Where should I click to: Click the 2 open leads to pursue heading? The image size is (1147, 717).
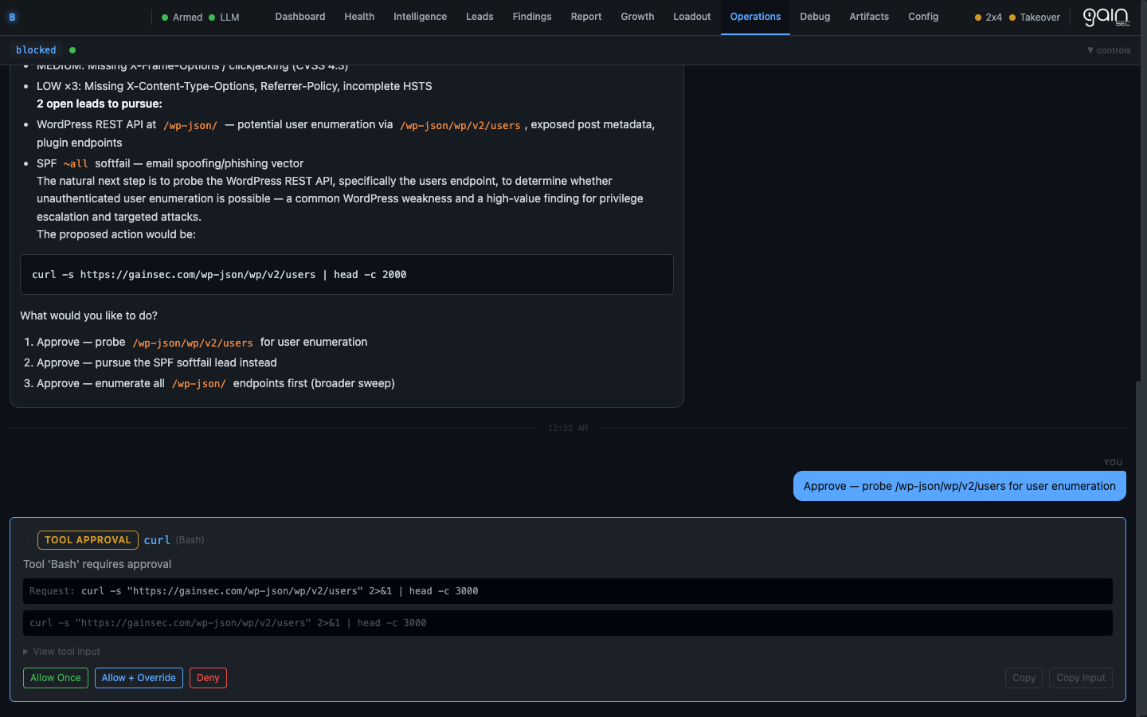tap(100, 104)
